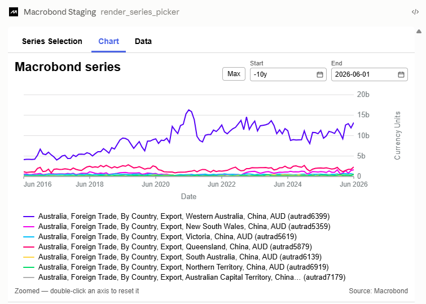Toggle Queensland series autrad5879 in legend
The image size is (426, 304).
pyautogui.click(x=168, y=246)
